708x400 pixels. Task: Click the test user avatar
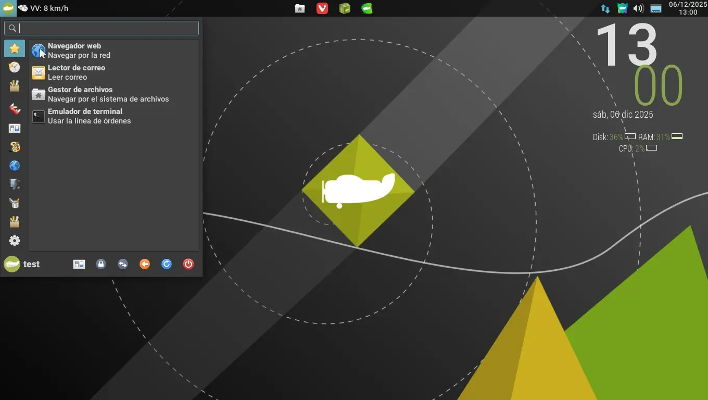(12, 264)
